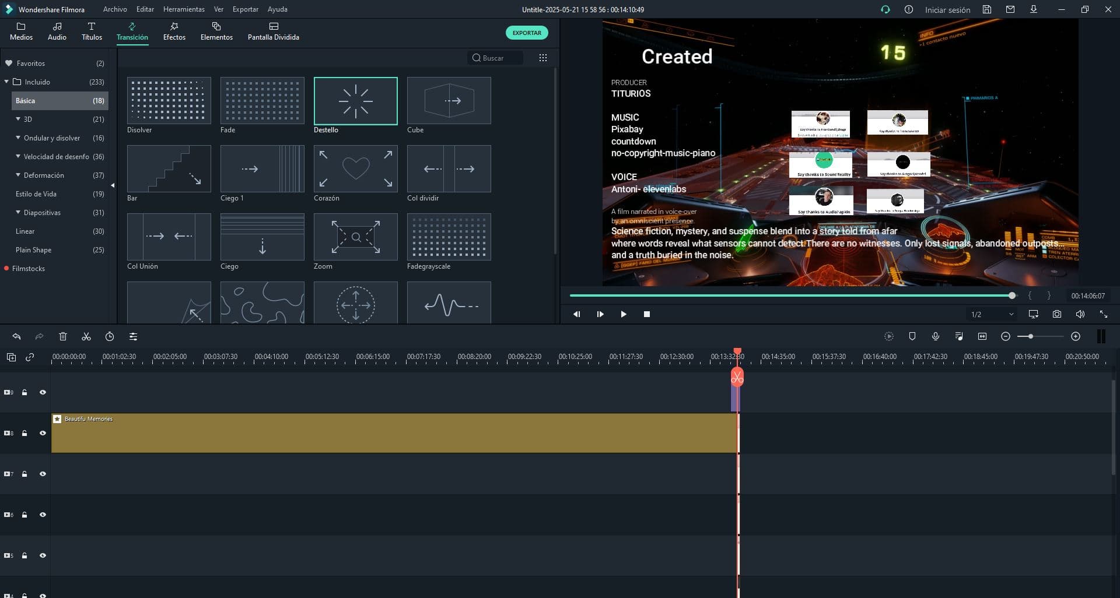Collapse the Incluido folder tree
Screen dimensions: 1120x598
click(6, 82)
